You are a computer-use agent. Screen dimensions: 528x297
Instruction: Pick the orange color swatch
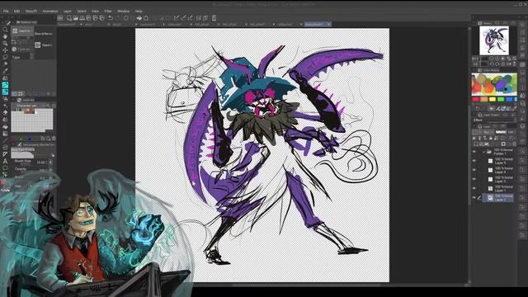coord(484,99)
